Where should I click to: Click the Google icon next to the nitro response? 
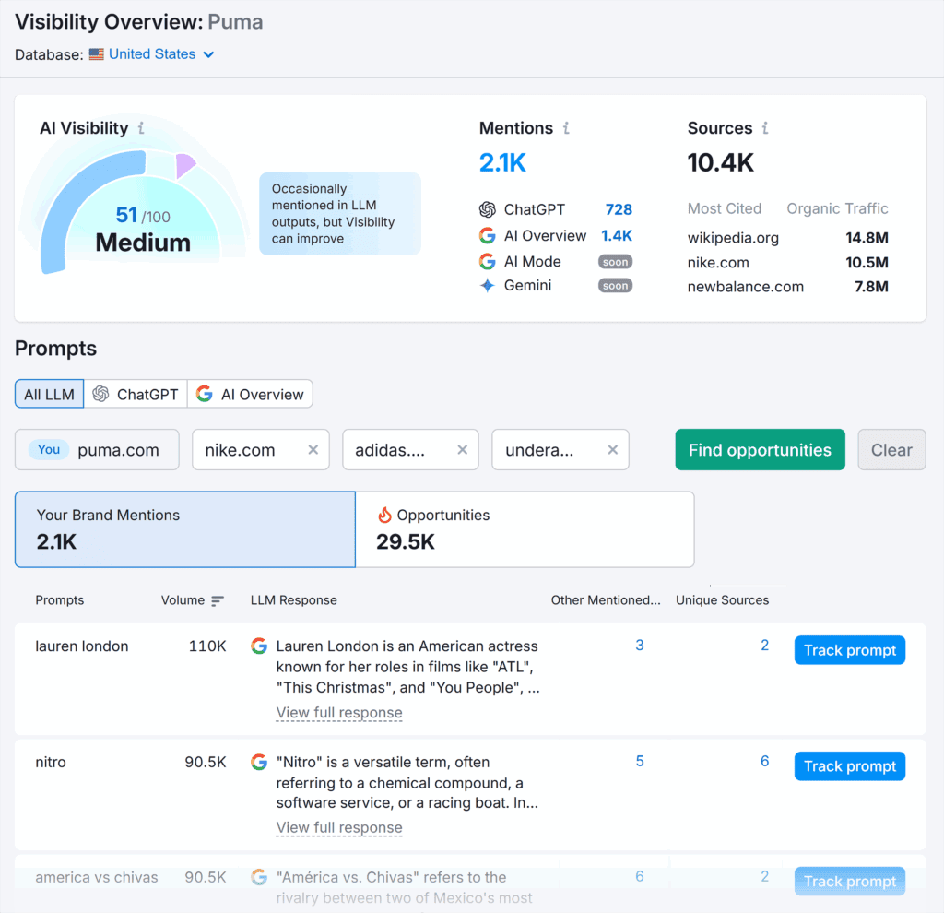click(259, 762)
